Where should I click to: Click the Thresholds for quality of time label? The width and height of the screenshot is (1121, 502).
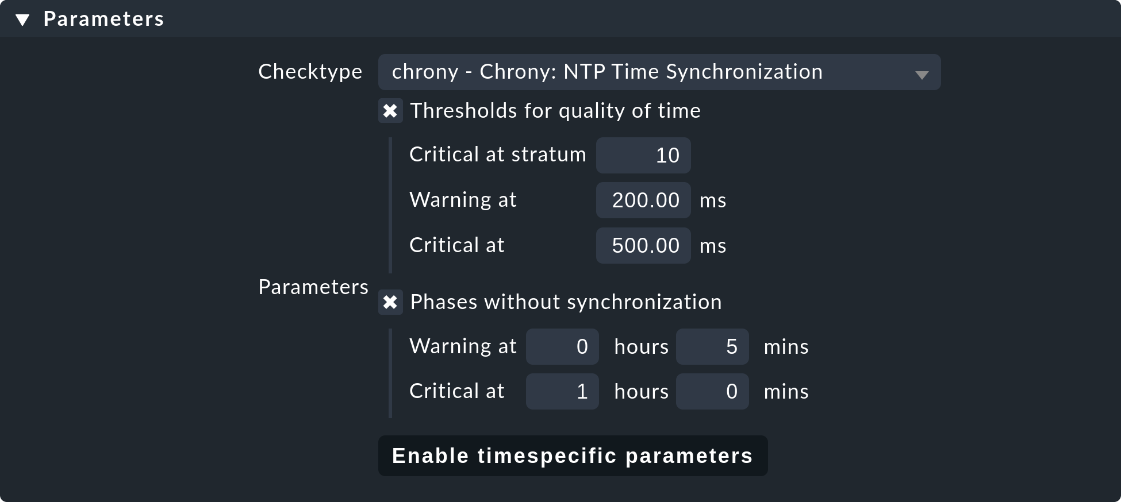(554, 111)
